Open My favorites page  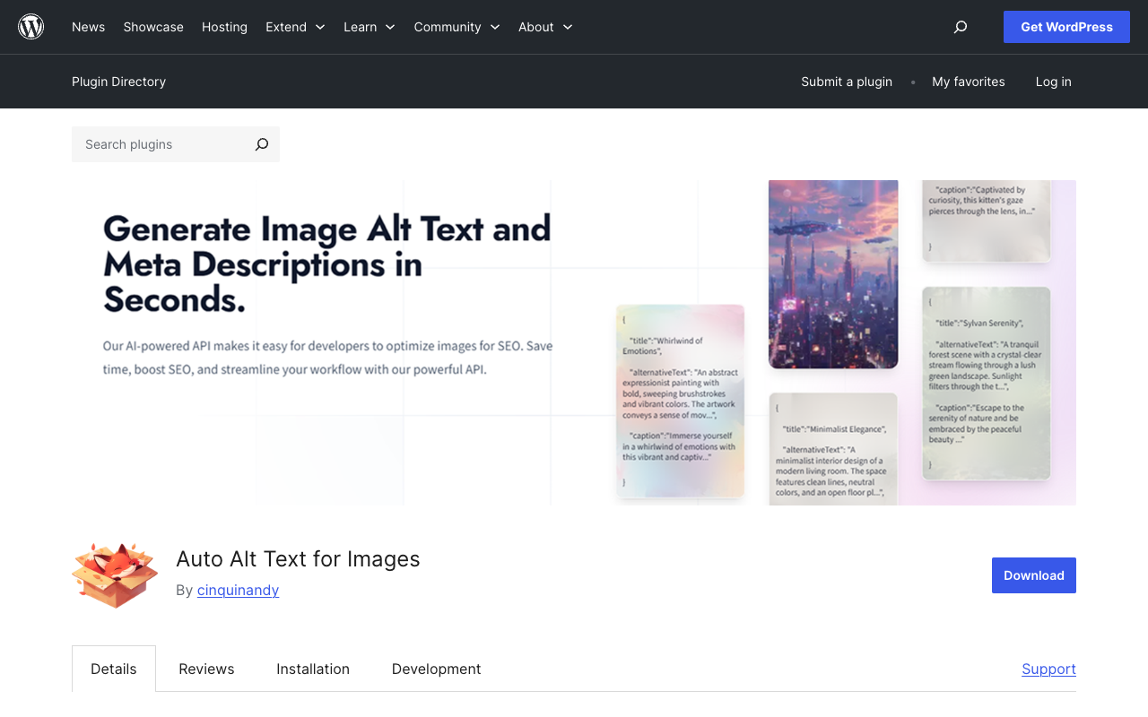969,82
